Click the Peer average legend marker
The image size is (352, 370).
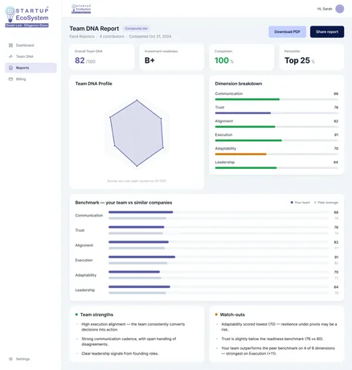pyautogui.click(x=315, y=203)
